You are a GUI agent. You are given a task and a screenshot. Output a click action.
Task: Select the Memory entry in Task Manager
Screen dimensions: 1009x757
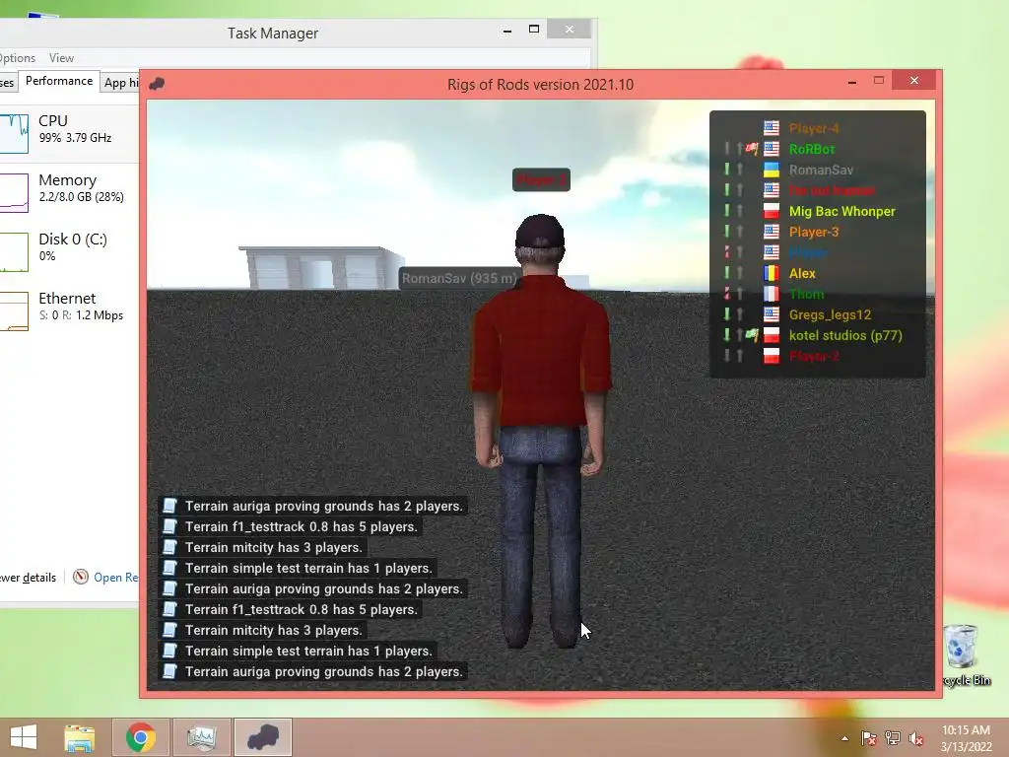coord(70,191)
